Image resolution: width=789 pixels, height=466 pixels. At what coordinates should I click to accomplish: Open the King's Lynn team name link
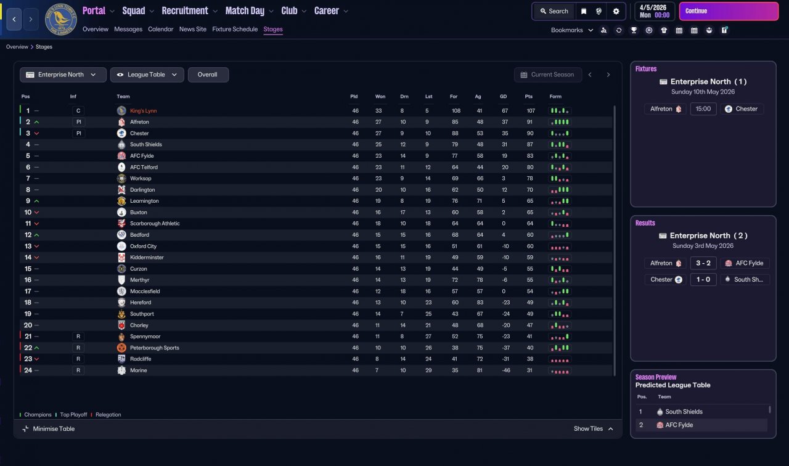[144, 111]
